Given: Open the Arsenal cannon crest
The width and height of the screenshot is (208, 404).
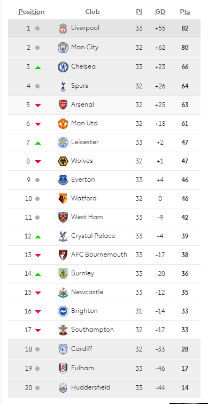Looking at the screenshot, I should click(63, 105).
